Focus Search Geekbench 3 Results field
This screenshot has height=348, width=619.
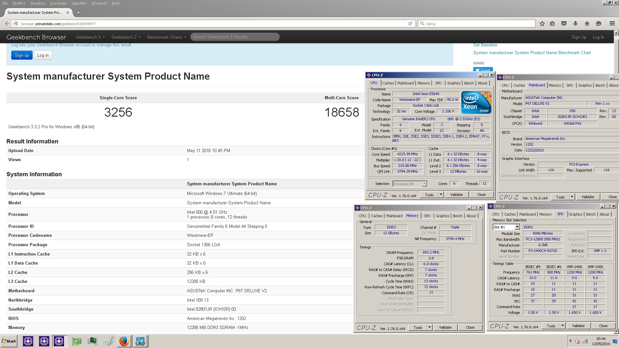click(235, 37)
